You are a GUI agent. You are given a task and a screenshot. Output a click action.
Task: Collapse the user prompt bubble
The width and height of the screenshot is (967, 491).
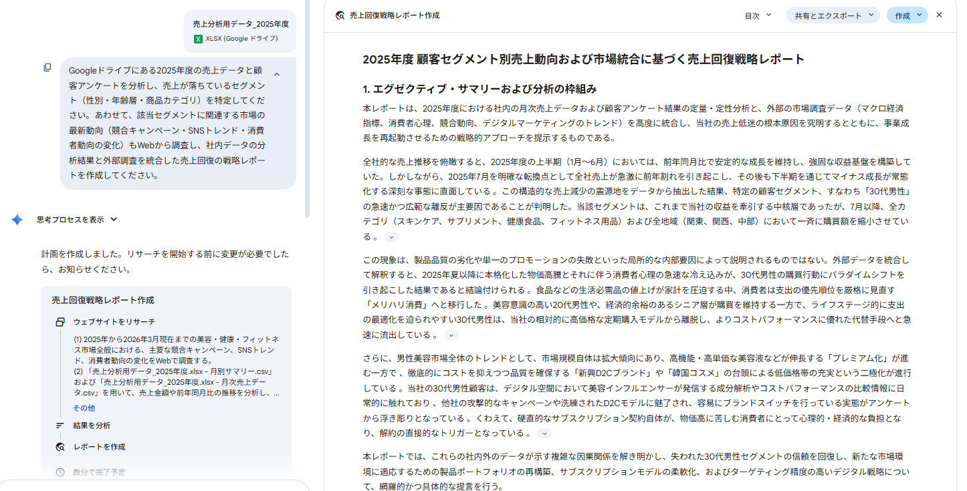point(277,74)
